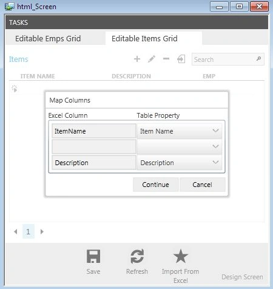The height and width of the screenshot is (289, 273).
Task: Click the Items heading text
Action: [x=19, y=59]
